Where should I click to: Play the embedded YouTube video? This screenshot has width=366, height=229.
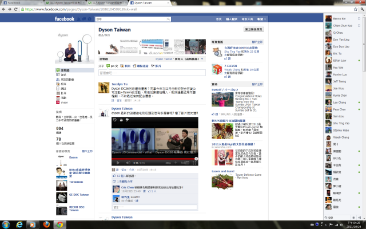click(x=118, y=163)
